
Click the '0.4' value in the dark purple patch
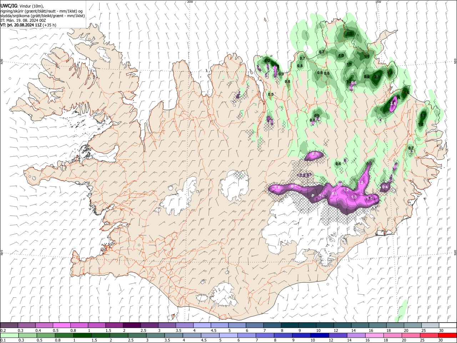click(385, 187)
